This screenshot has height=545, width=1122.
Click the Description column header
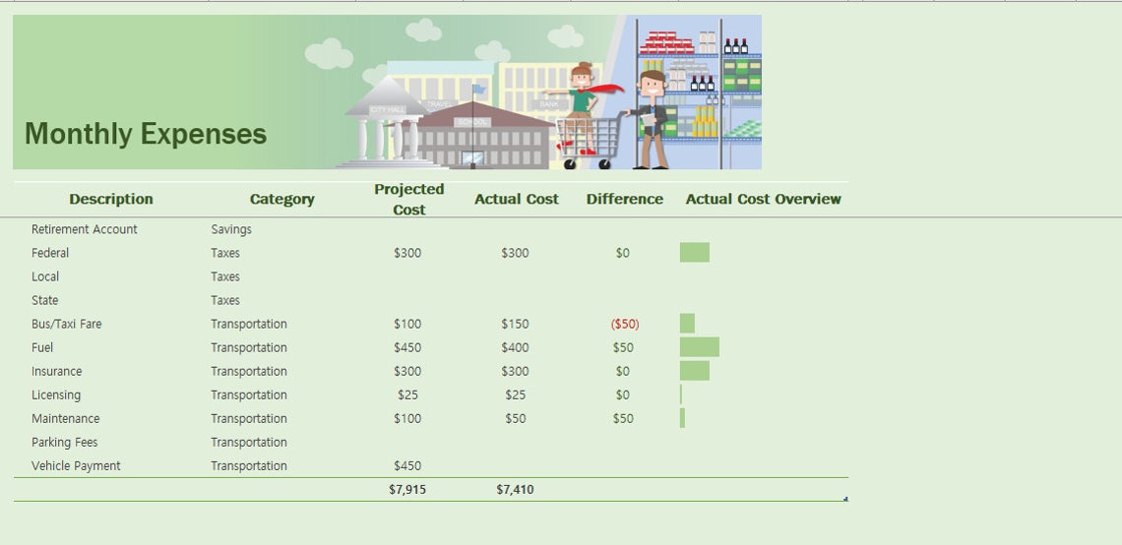click(111, 199)
